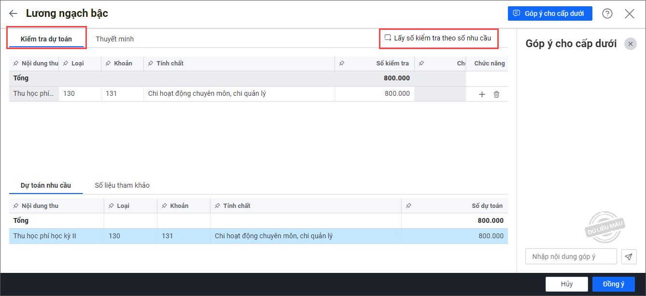Pin the Loại column in bottom table
Screen dimensions: 646x296
111,206
